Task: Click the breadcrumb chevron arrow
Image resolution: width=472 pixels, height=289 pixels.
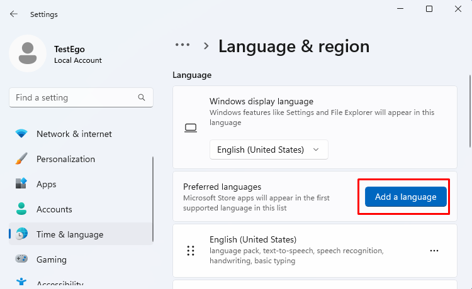Action: (x=206, y=46)
